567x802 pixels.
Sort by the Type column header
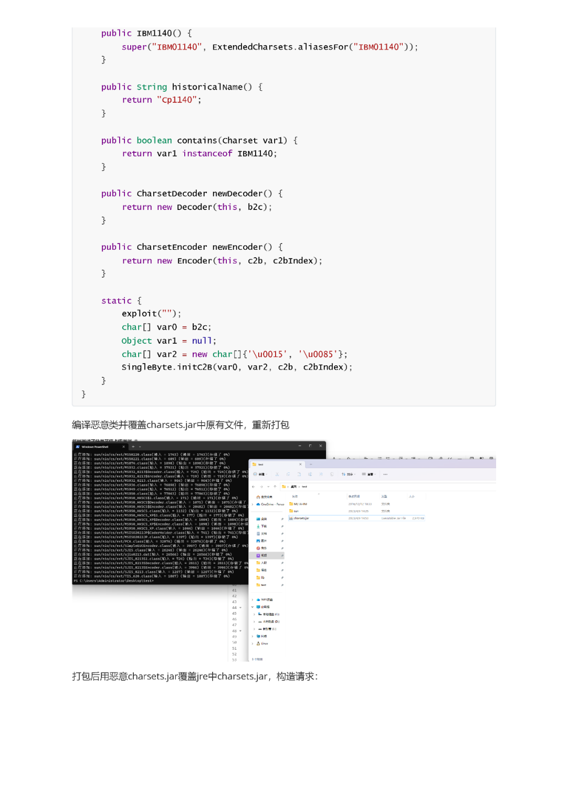pos(384,496)
